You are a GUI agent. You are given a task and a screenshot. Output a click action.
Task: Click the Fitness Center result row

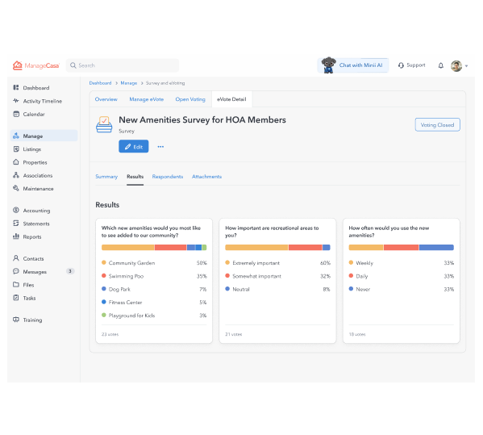point(154,302)
